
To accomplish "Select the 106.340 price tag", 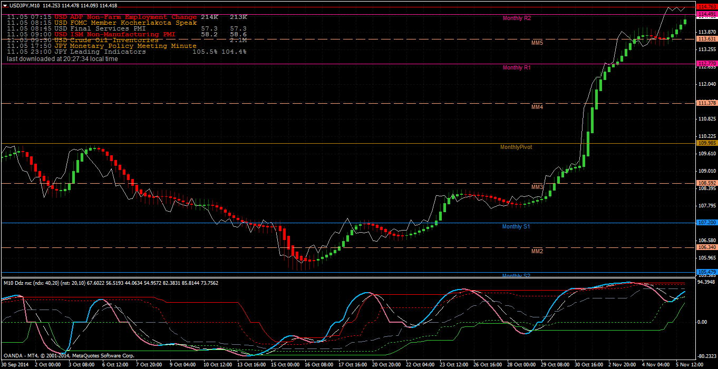I will 706,247.
